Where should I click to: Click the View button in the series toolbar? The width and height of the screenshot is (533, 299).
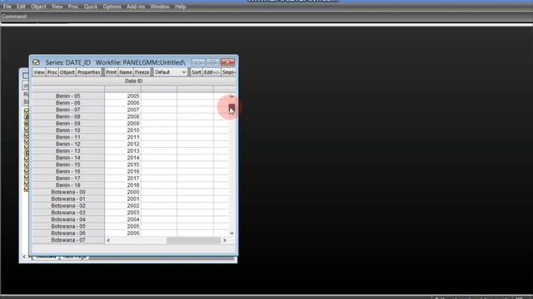[x=39, y=72]
